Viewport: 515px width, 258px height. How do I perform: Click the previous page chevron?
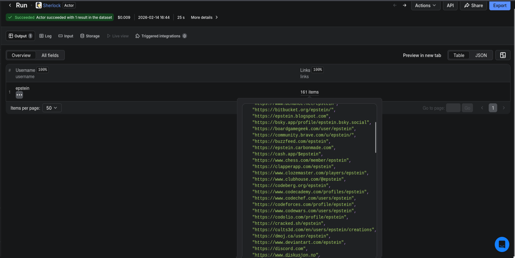pos(482,108)
